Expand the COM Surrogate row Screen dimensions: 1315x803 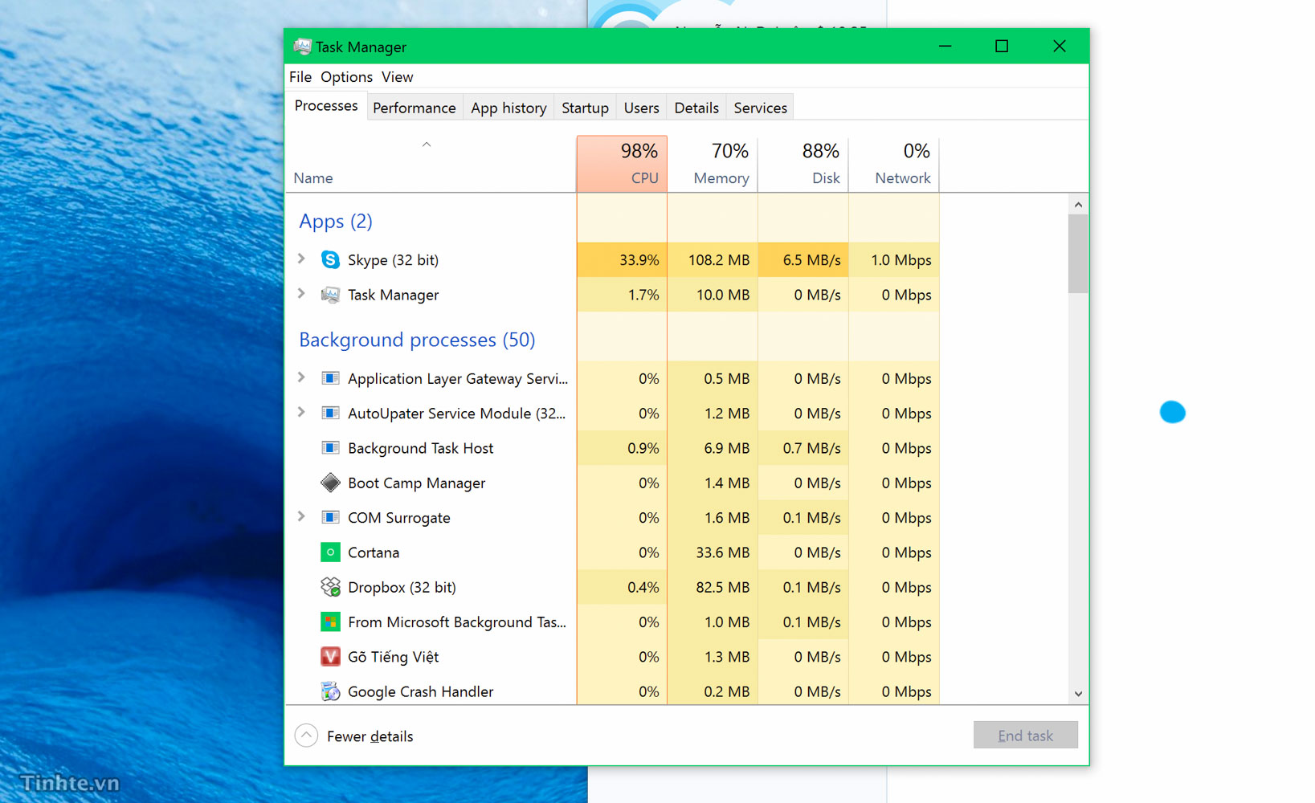301,516
